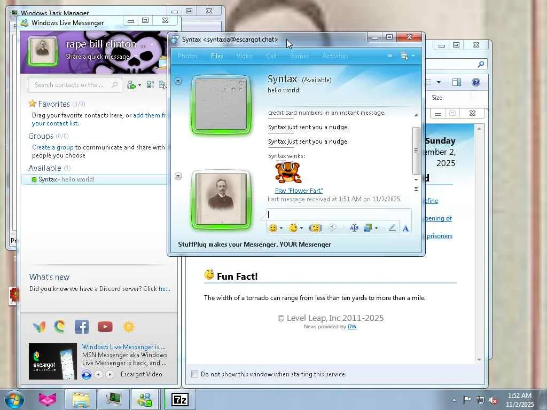This screenshot has width=547, height=410.
Task: Open the wink picker in chat toolbar
Action: coord(293,228)
